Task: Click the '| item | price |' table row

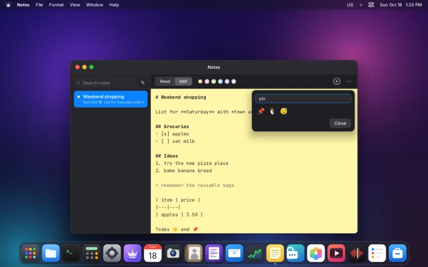Action: coord(178,200)
